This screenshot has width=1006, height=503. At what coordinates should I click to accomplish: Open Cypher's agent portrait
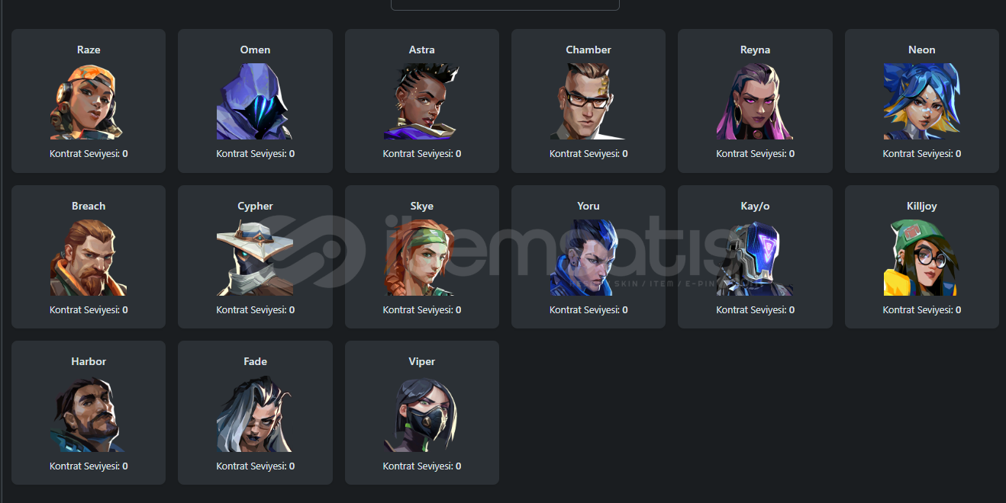pyautogui.click(x=255, y=258)
